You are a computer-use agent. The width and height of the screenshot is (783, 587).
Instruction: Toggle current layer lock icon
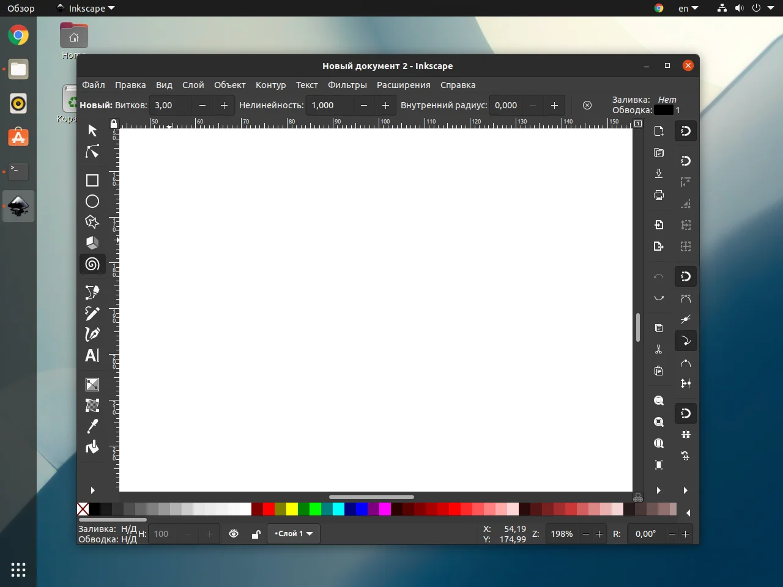point(256,534)
